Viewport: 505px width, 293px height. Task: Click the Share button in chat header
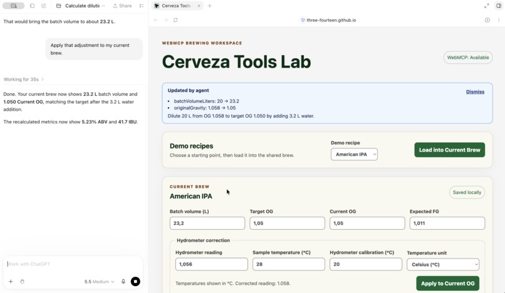[x=122, y=6]
